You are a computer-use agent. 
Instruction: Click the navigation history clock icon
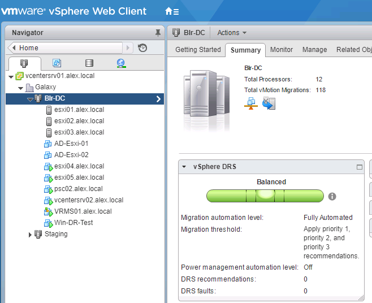[x=142, y=48]
